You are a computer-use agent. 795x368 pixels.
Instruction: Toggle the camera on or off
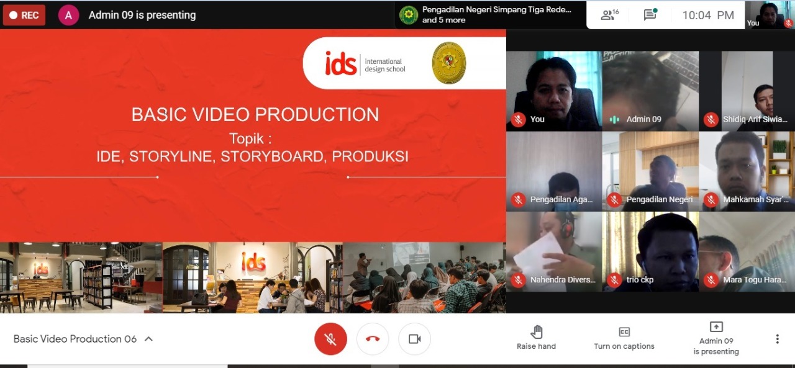click(414, 339)
